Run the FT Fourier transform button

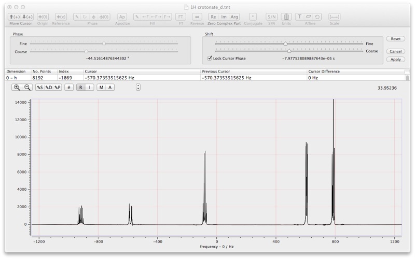181,17
